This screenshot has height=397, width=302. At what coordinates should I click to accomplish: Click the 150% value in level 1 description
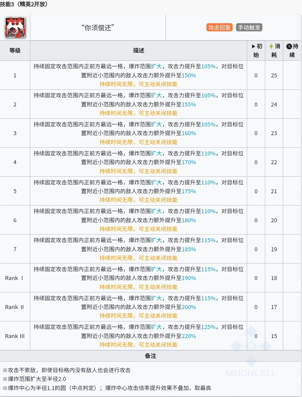coord(189,75)
